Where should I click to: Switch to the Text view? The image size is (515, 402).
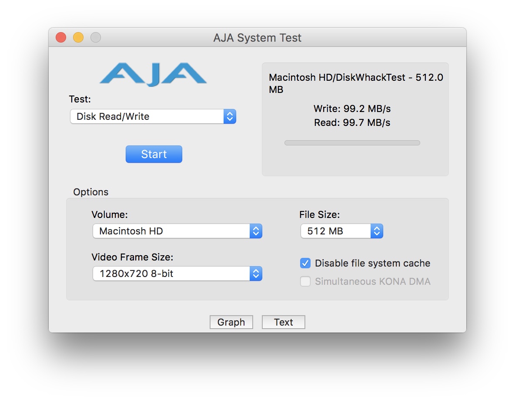pos(284,322)
